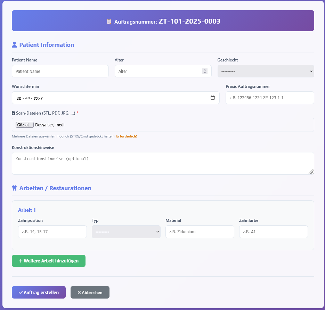The height and width of the screenshot is (310, 325).
Task: Focus the Patient Name input field
Action: (x=60, y=71)
